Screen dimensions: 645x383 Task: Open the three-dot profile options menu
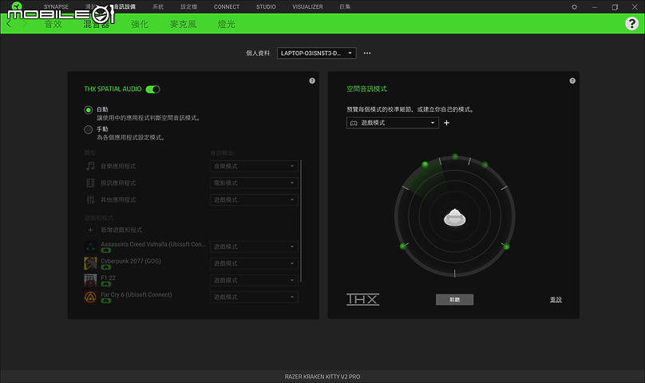(x=367, y=53)
